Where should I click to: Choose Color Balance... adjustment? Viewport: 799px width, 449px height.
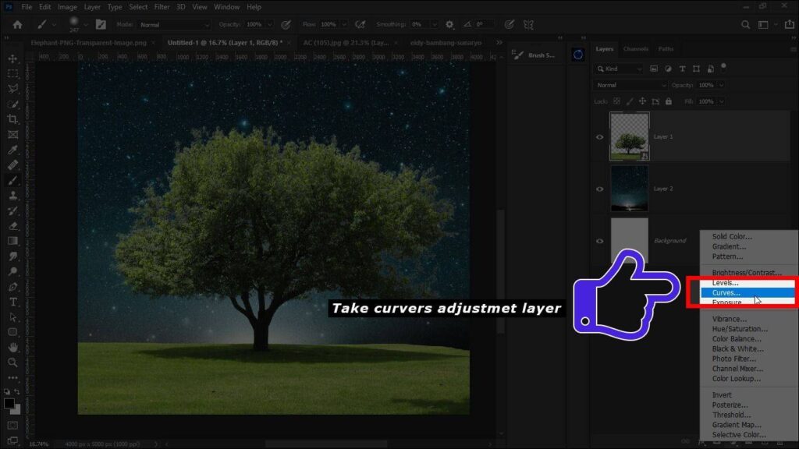(737, 338)
